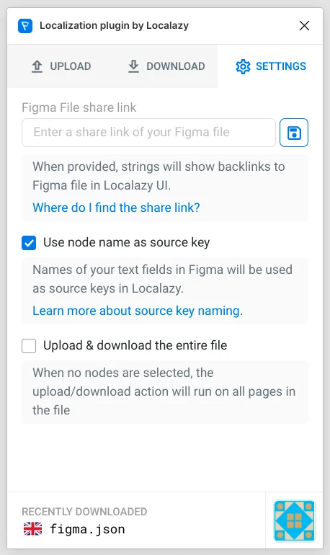Click the 'Localization plugin by Localazy' title
This screenshot has width=330, height=555.
coord(114,25)
